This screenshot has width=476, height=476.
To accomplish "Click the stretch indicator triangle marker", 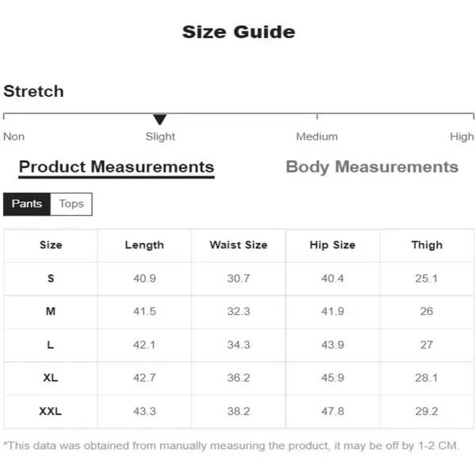I will (x=159, y=119).
